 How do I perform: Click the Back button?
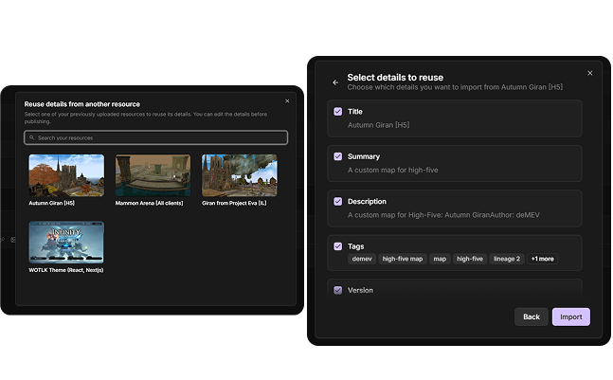[x=532, y=317]
